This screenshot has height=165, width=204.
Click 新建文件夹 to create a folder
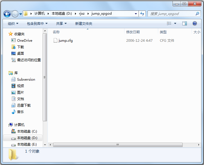click(84, 24)
